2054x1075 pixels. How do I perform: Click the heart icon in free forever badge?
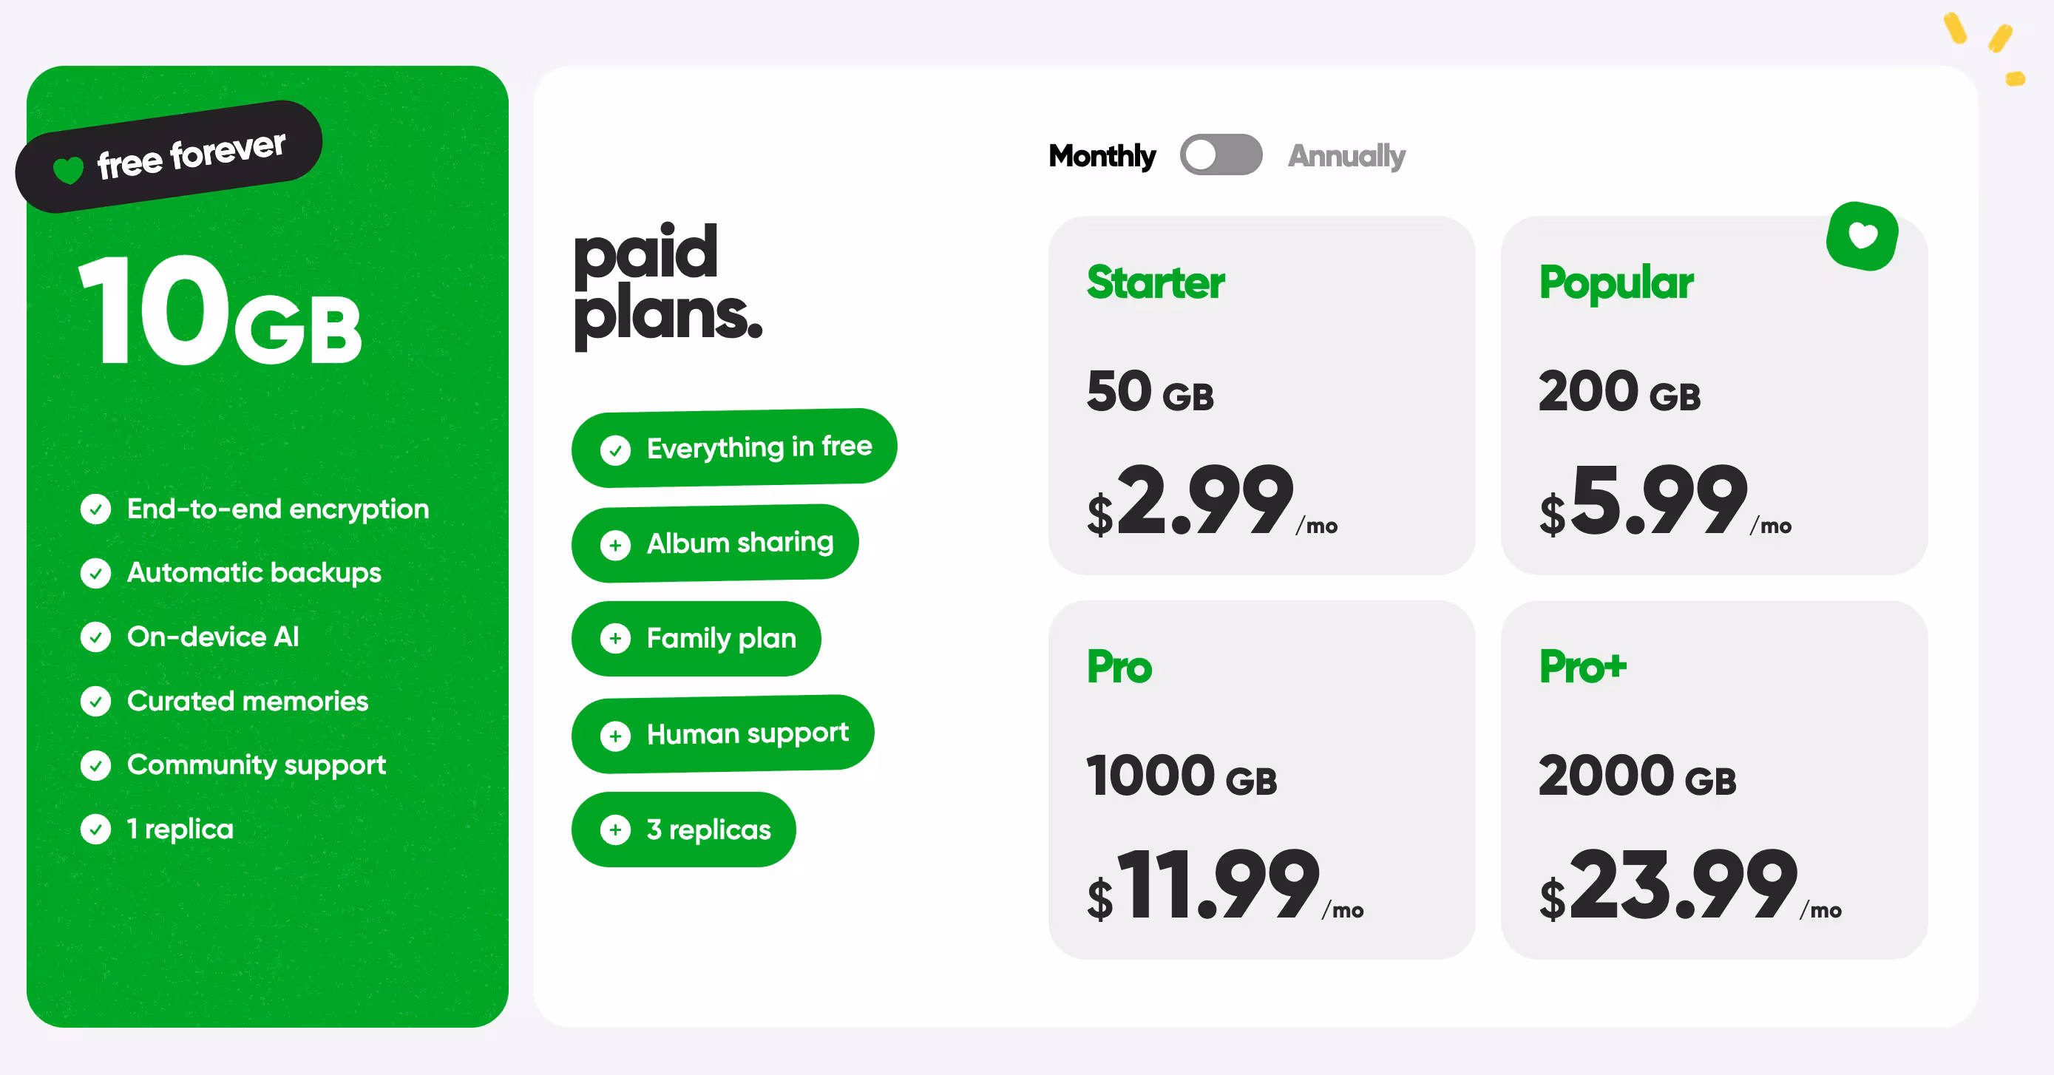tap(69, 169)
